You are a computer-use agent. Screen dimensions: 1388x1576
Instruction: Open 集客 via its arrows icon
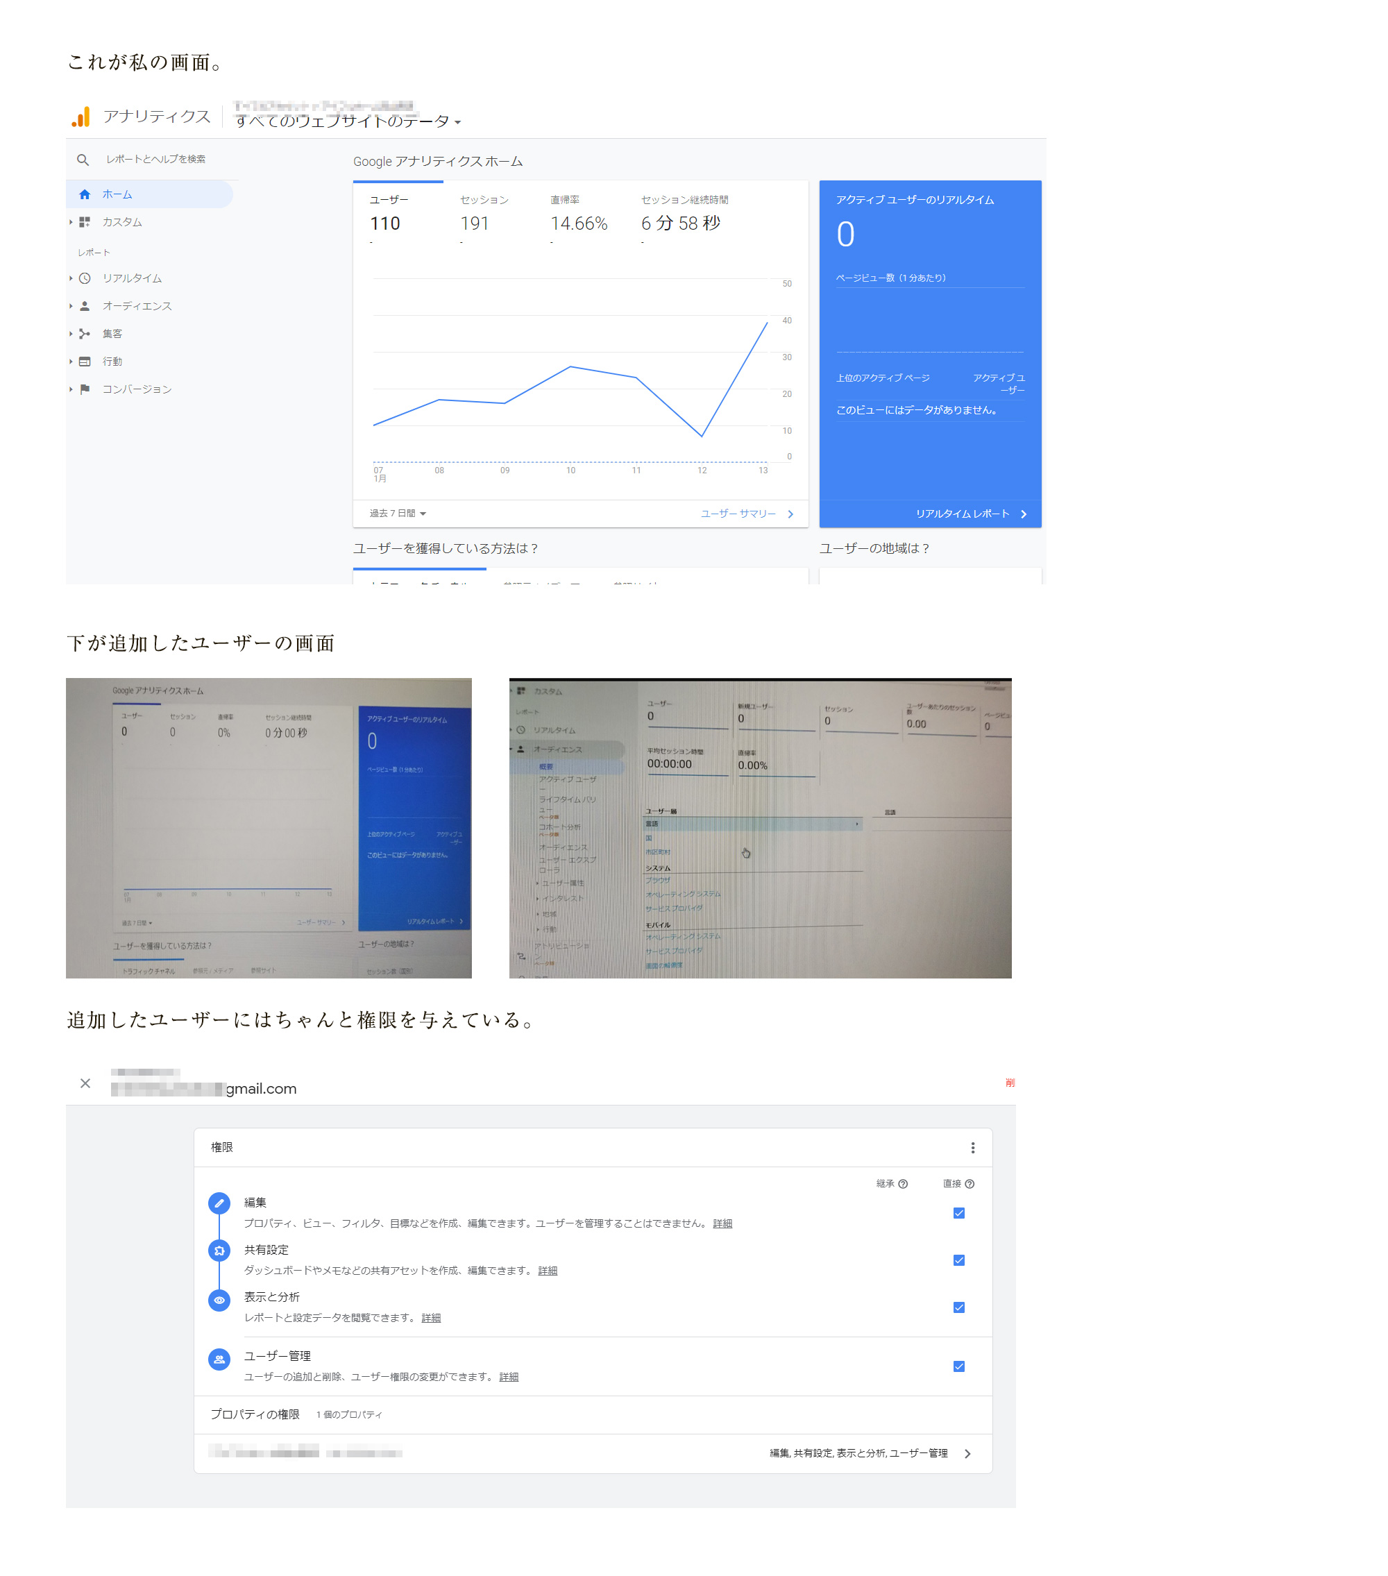tap(85, 334)
